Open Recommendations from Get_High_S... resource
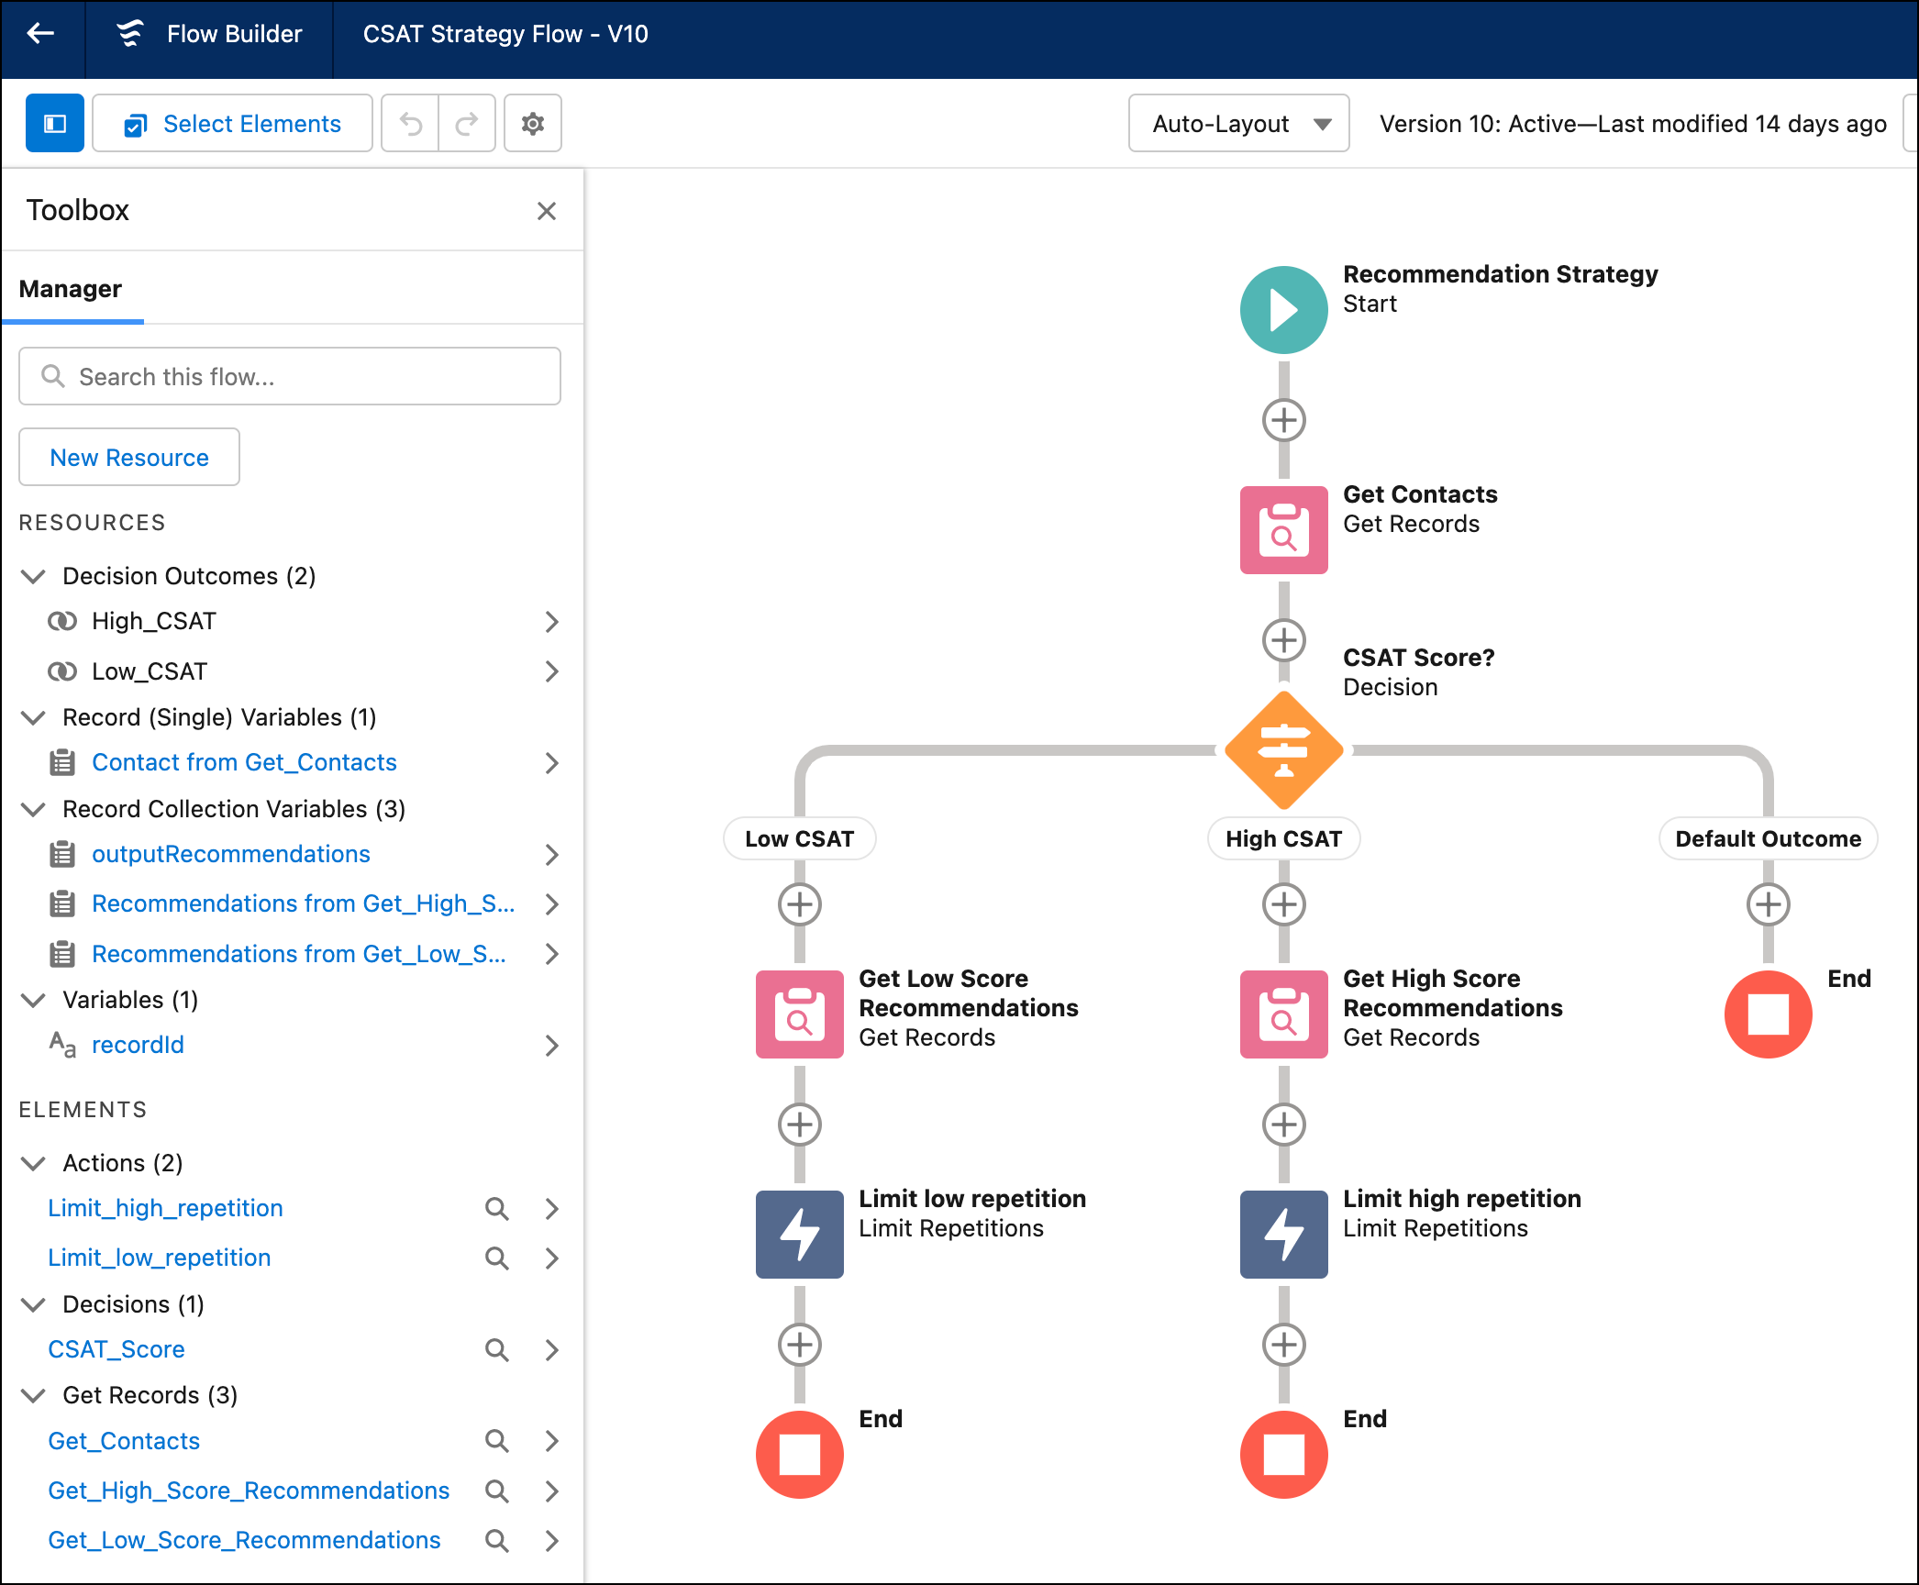The width and height of the screenshot is (1919, 1585). pos(303,903)
